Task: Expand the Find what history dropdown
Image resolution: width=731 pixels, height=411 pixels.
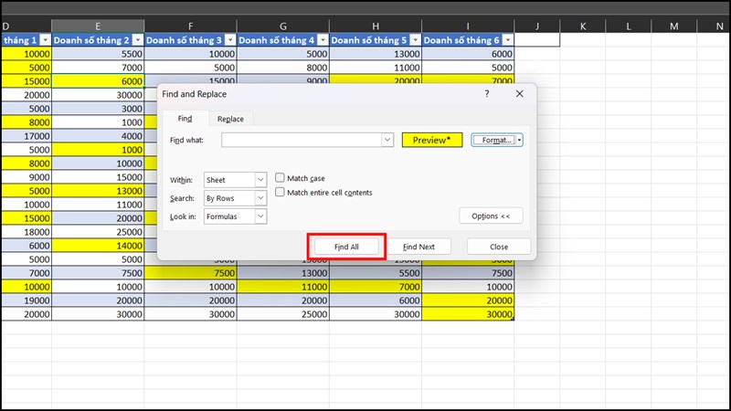Action: [x=387, y=140]
